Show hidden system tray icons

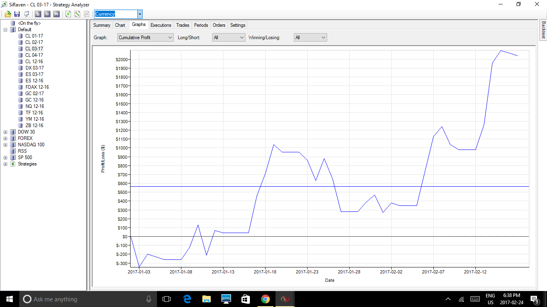[x=448, y=299]
